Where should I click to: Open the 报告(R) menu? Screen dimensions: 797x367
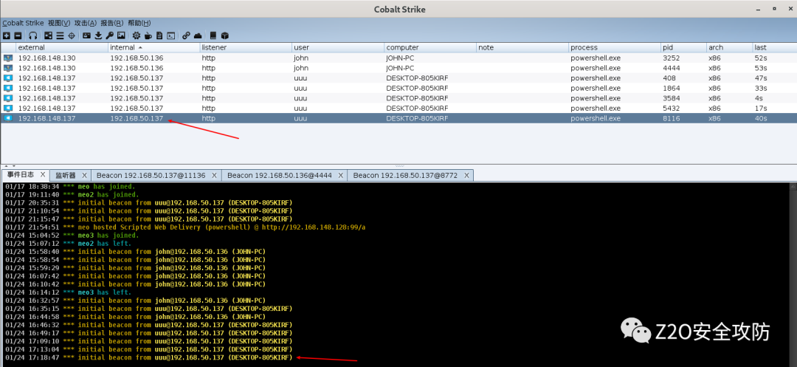pos(112,23)
